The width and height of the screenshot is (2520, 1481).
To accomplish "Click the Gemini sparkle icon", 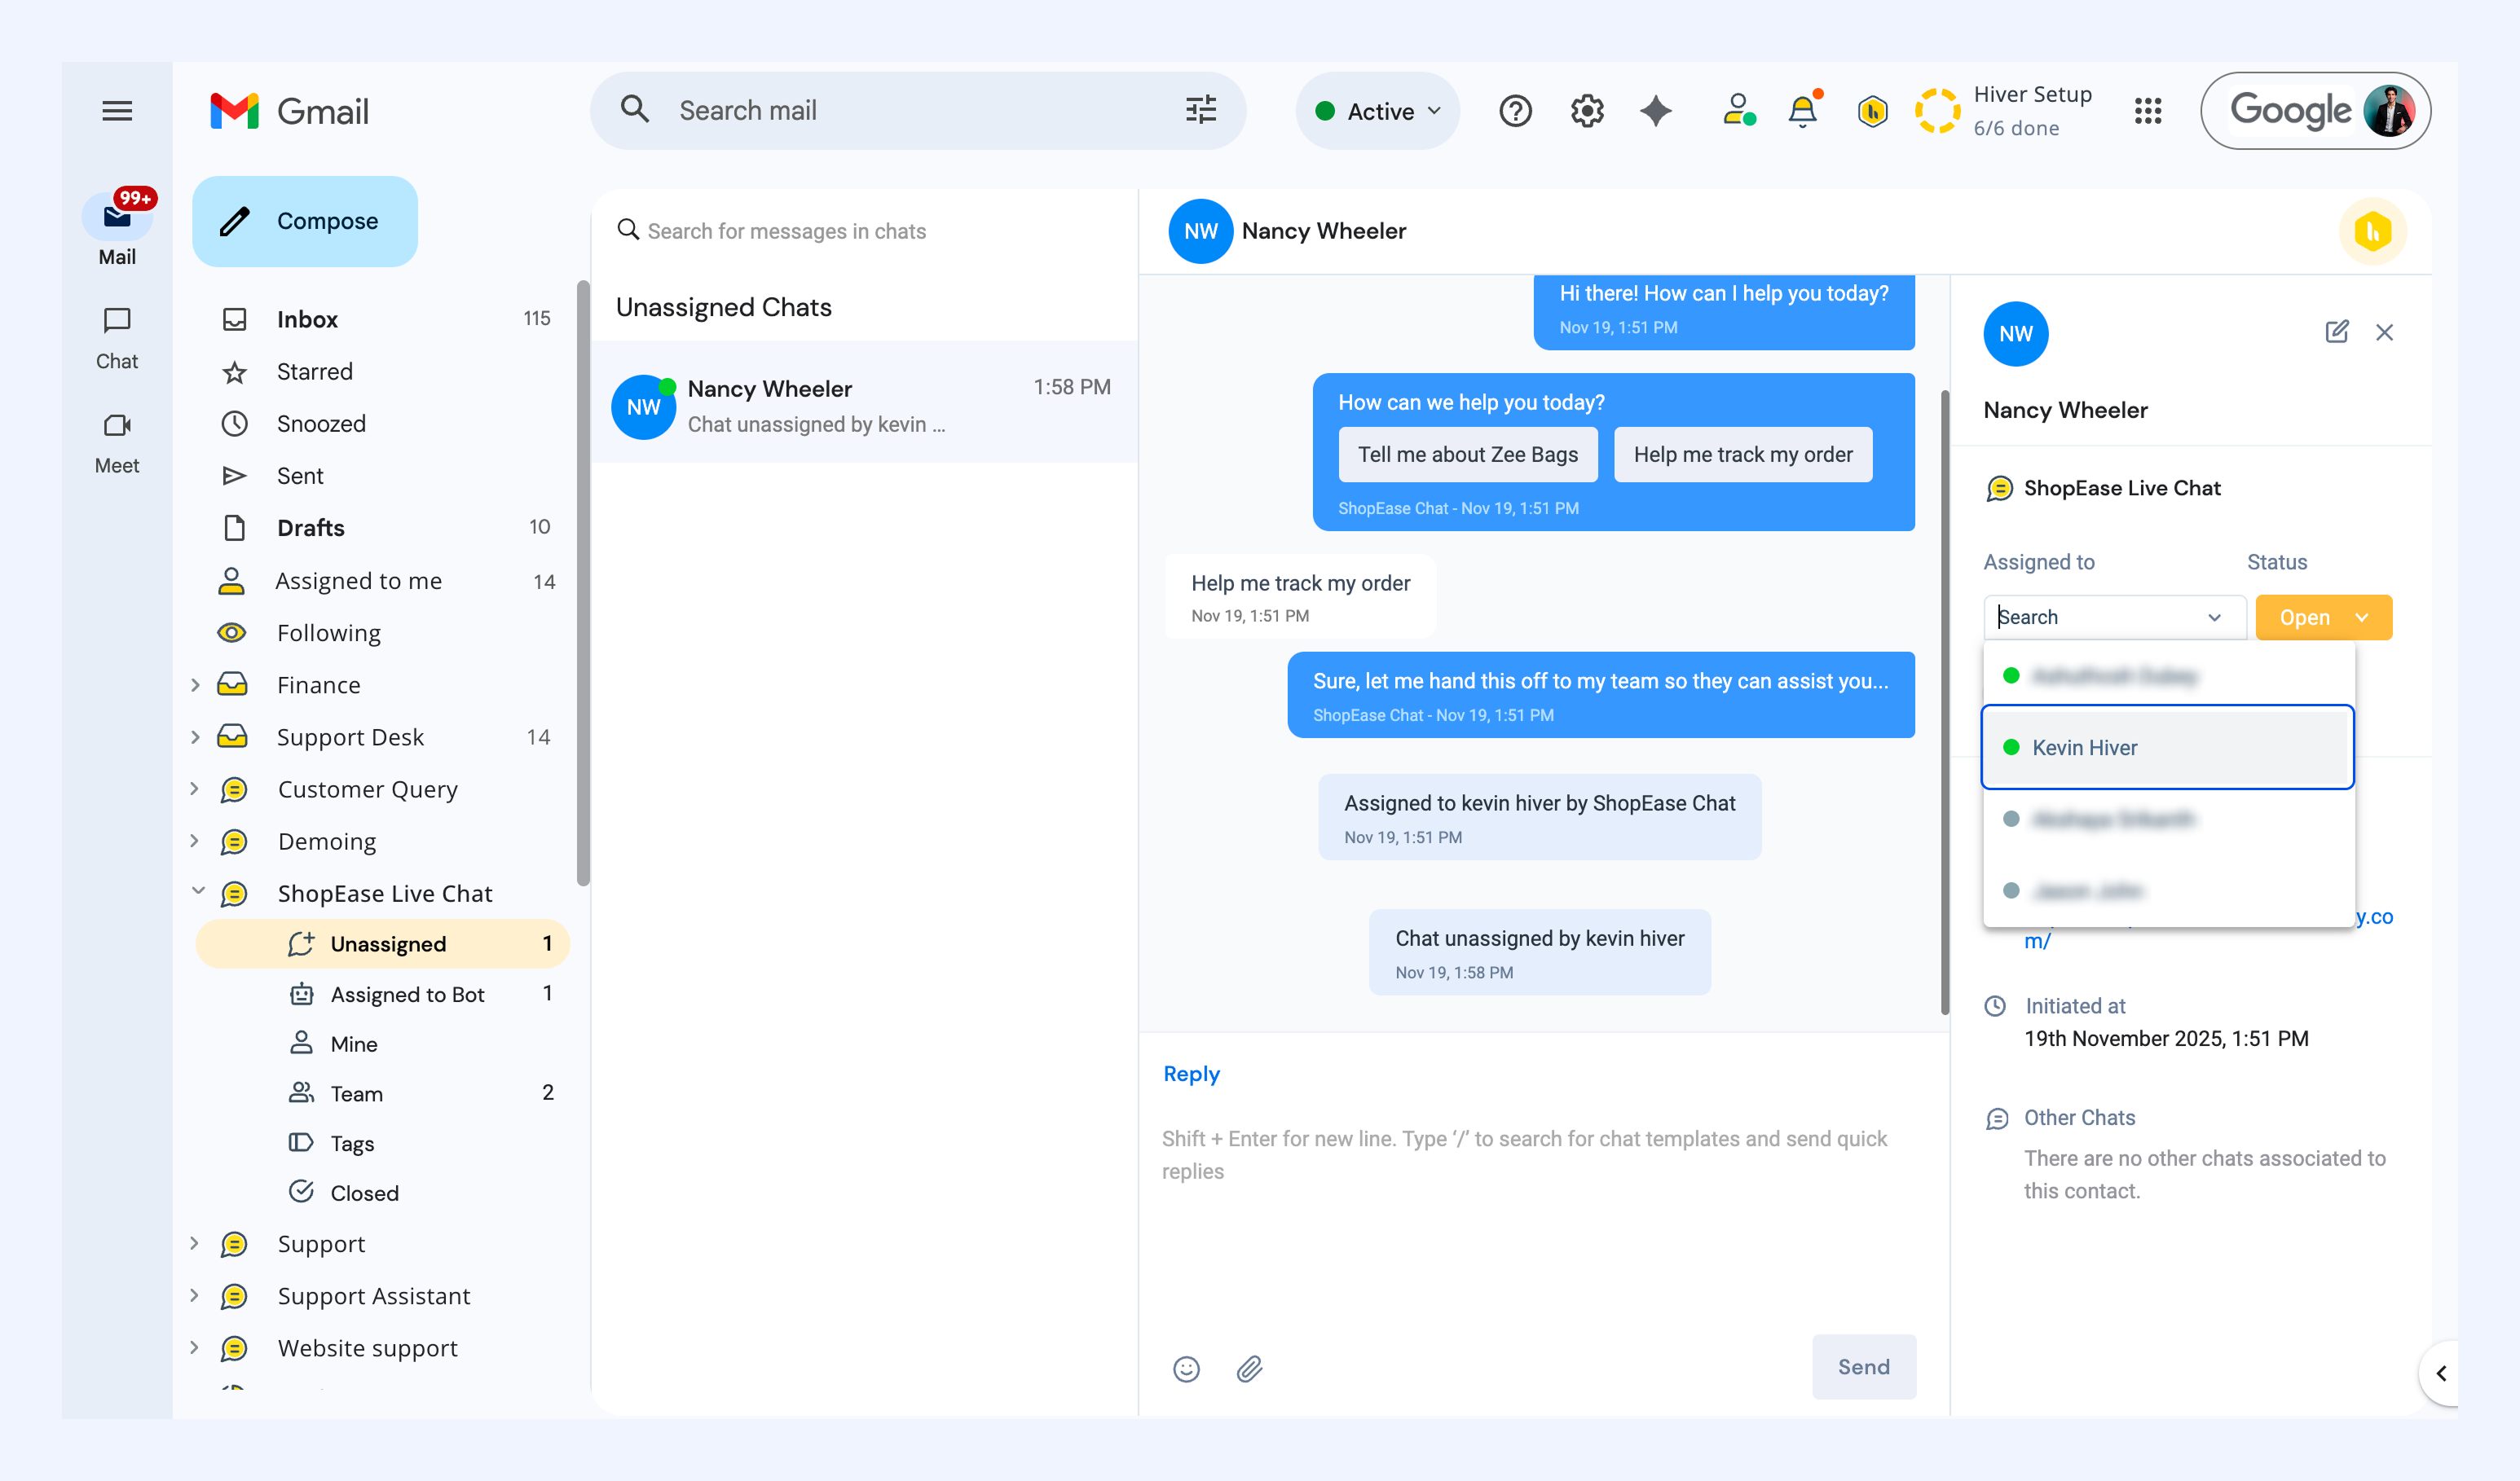I will pyautogui.click(x=1656, y=111).
